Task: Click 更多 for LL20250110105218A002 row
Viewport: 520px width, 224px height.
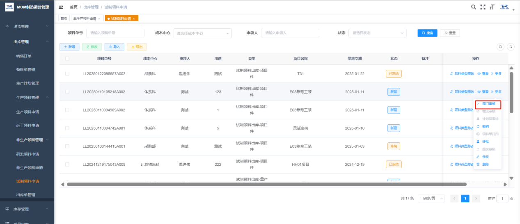Action: pyautogui.click(x=496, y=92)
